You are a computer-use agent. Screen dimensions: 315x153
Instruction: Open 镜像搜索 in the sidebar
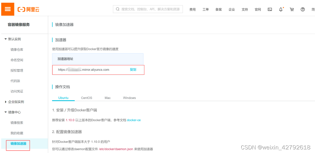click(x=17, y=123)
